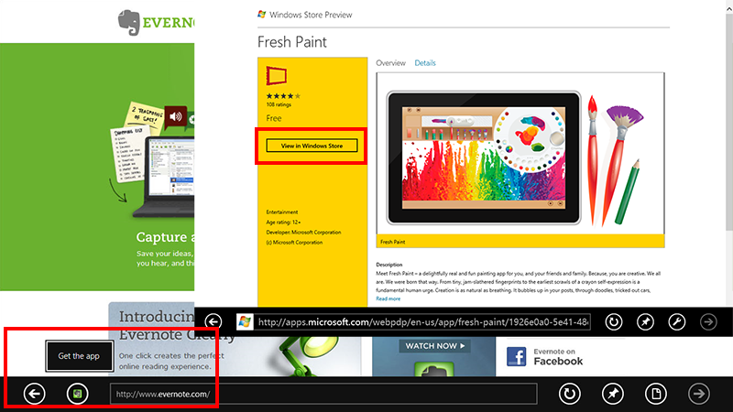The width and height of the screenshot is (733, 412).
Task: Click forward arrow in Evernote browser bar
Action: tap(699, 394)
